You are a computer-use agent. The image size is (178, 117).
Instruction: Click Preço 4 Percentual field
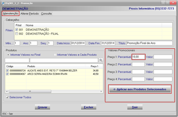tap(138, 79)
